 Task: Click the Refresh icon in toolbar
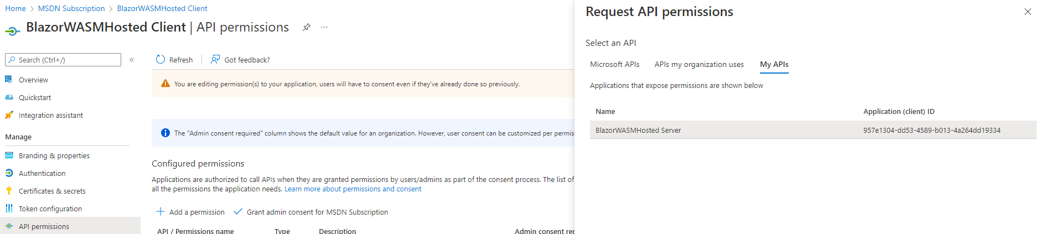161,60
